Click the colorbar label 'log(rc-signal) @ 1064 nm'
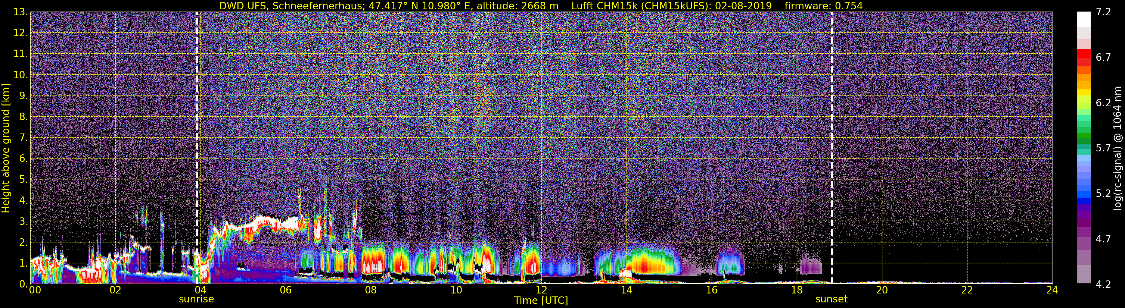This screenshot has width=1125, height=308. point(1118,148)
